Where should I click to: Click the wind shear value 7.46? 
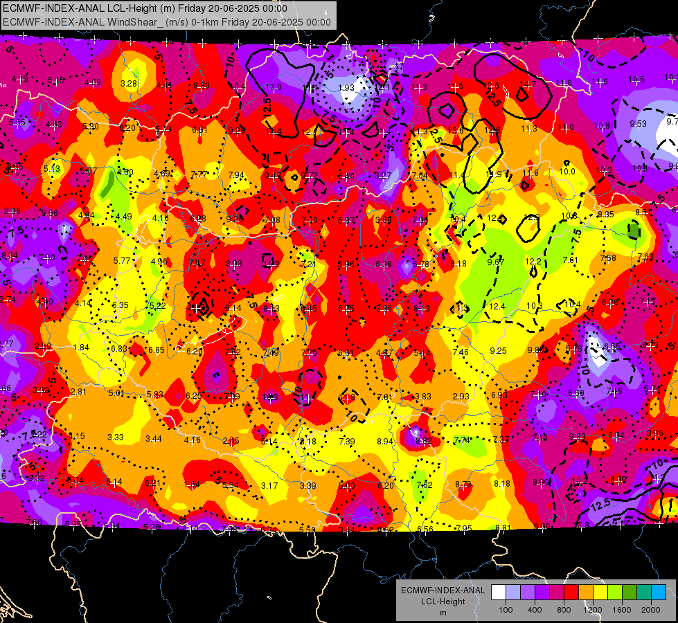click(x=461, y=352)
